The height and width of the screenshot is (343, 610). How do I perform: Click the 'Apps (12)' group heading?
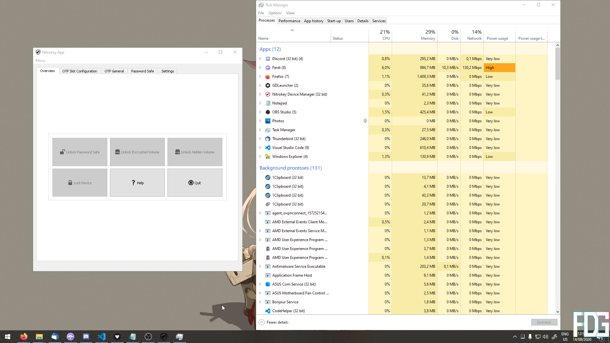tap(270, 49)
